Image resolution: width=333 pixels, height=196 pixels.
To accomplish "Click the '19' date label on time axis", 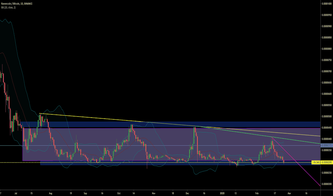I will [x=71, y=193].
